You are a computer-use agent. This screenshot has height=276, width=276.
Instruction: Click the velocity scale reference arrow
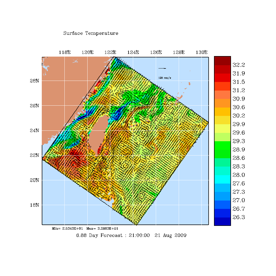(162, 68)
